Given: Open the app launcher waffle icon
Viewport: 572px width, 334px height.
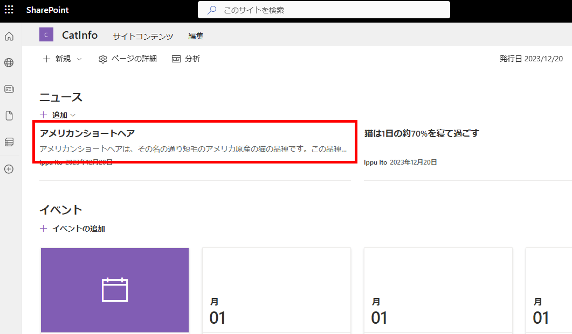Looking at the screenshot, I should pyautogui.click(x=9, y=10).
